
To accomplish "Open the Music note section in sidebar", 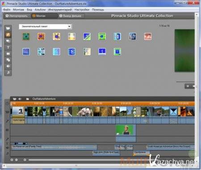I will 8,72.
